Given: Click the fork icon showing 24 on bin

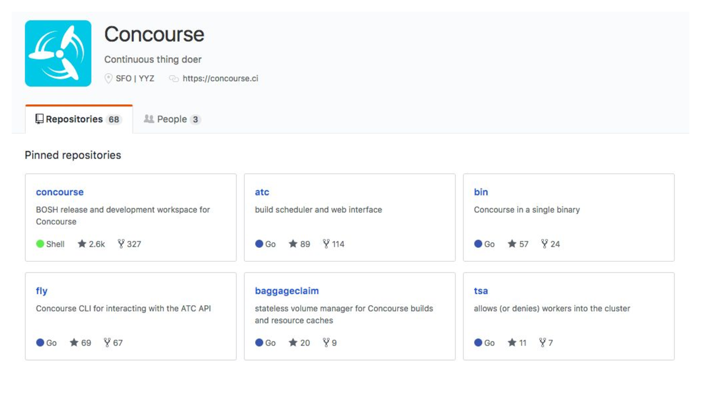Looking at the screenshot, I should click(x=544, y=244).
